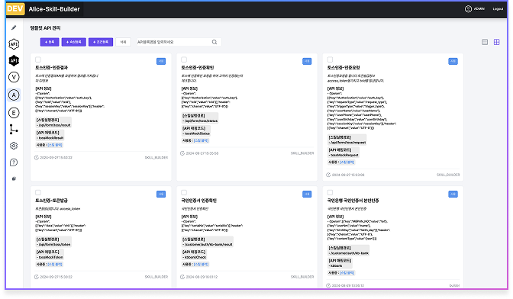Click clock icon on kbbankCheck card
This screenshot has height=299, width=513.
pyautogui.click(x=182, y=277)
